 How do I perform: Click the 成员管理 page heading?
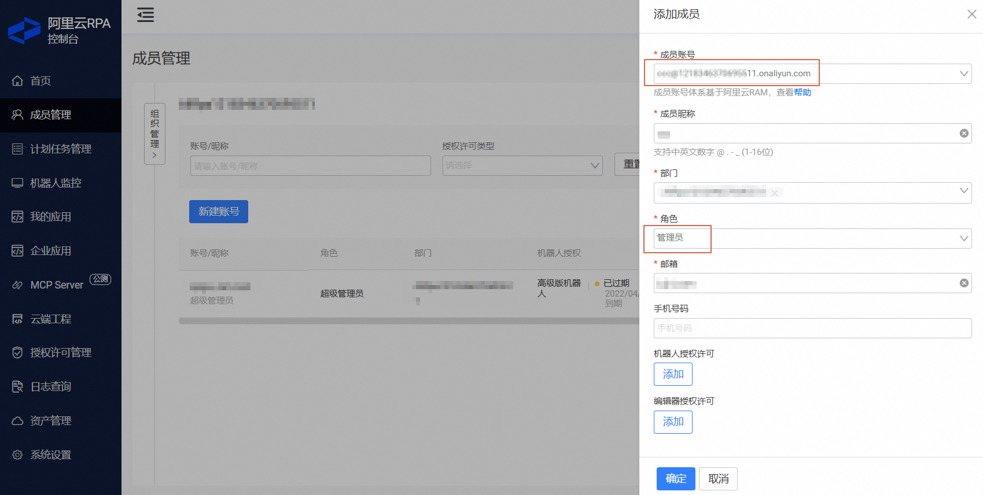pyautogui.click(x=161, y=58)
